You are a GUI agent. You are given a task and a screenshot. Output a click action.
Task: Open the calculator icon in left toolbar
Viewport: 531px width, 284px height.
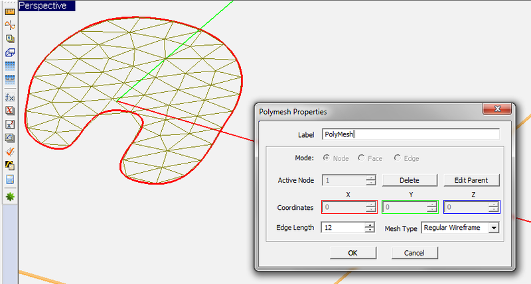coord(10,179)
